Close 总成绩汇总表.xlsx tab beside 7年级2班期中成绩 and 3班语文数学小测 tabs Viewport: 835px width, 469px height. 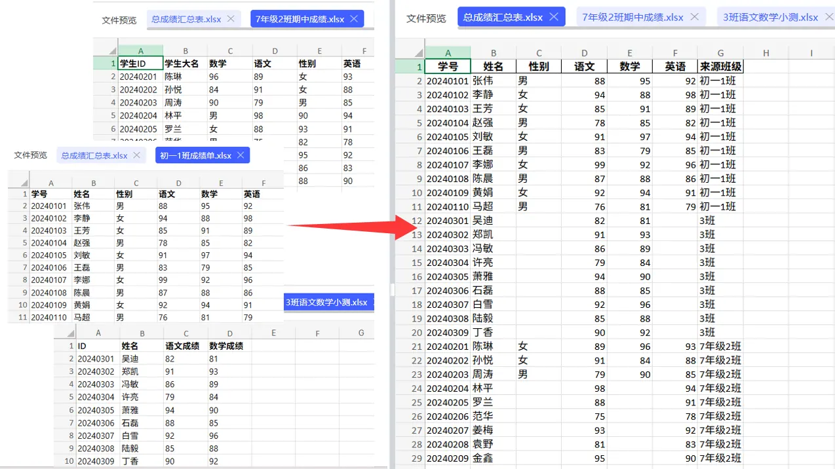(554, 17)
